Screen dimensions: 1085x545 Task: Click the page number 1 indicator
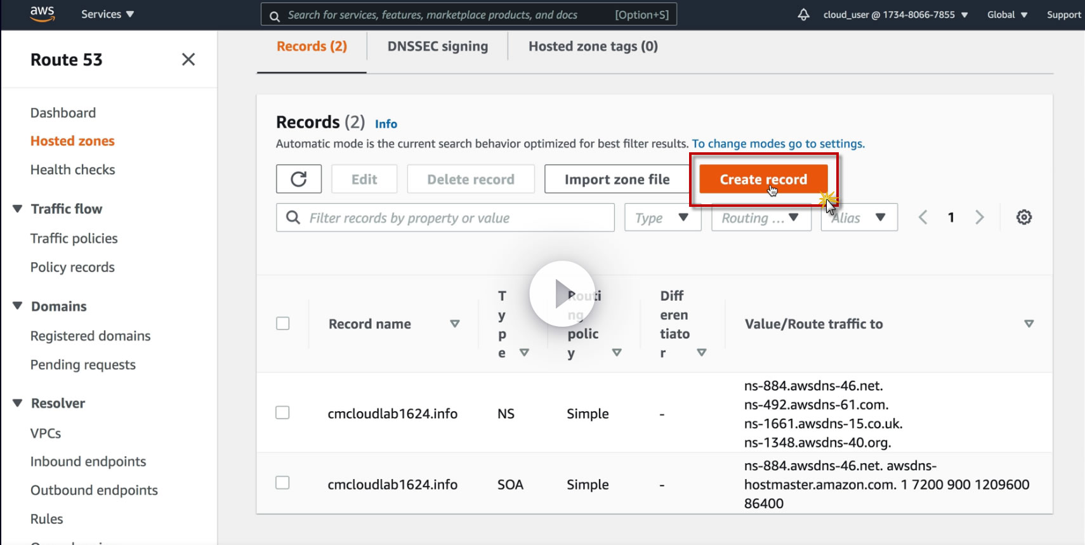point(951,218)
